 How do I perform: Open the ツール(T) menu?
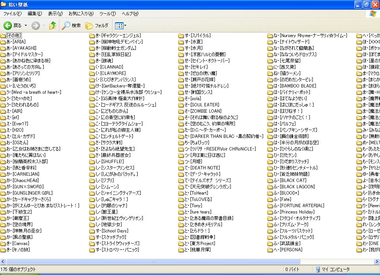click(x=108, y=14)
